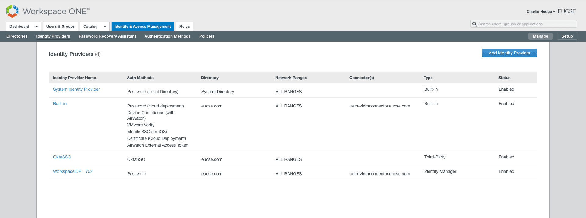
Task: Click Airwatch External Access Token text
Action: tap(158, 145)
